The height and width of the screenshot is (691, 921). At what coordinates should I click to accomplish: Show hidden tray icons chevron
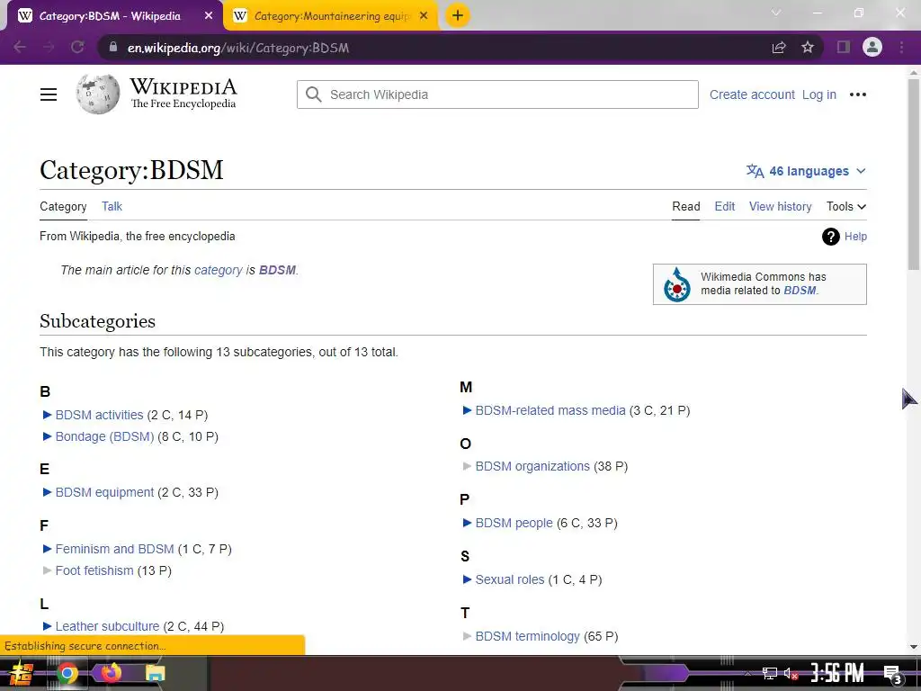point(747,673)
